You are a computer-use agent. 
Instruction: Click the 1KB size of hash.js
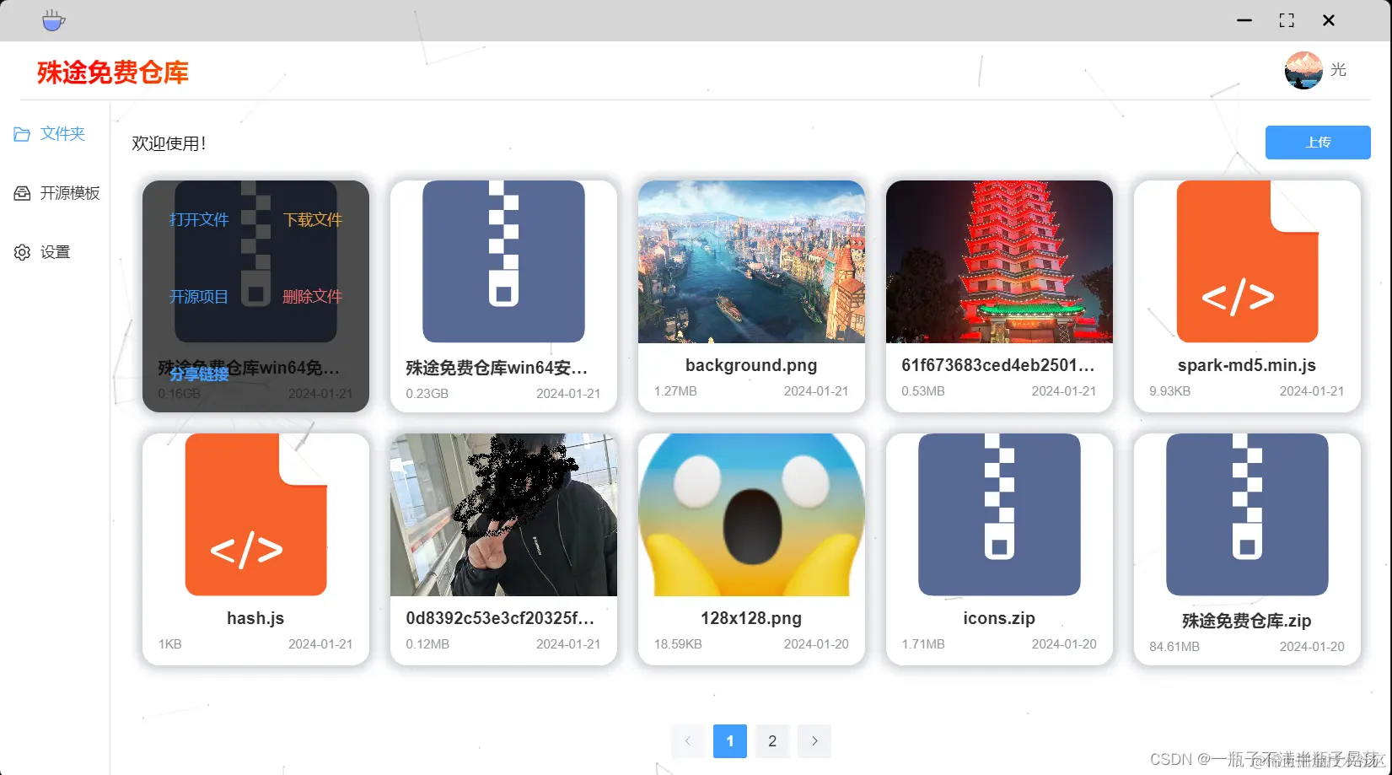[170, 644]
